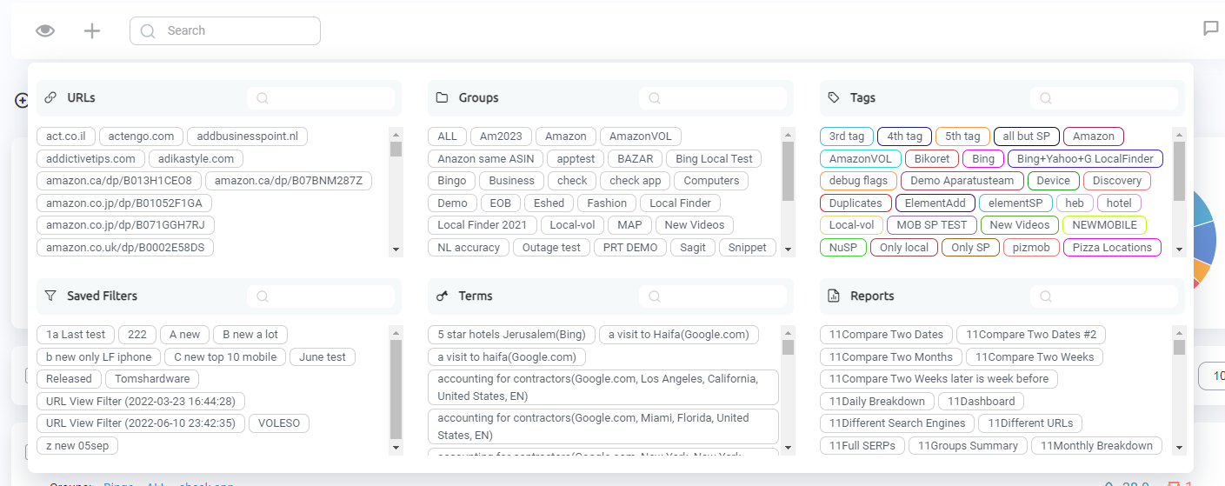The width and height of the screenshot is (1225, 486).
Task: Select the act.co.il URL chip
Action: [x=66, y=136]
